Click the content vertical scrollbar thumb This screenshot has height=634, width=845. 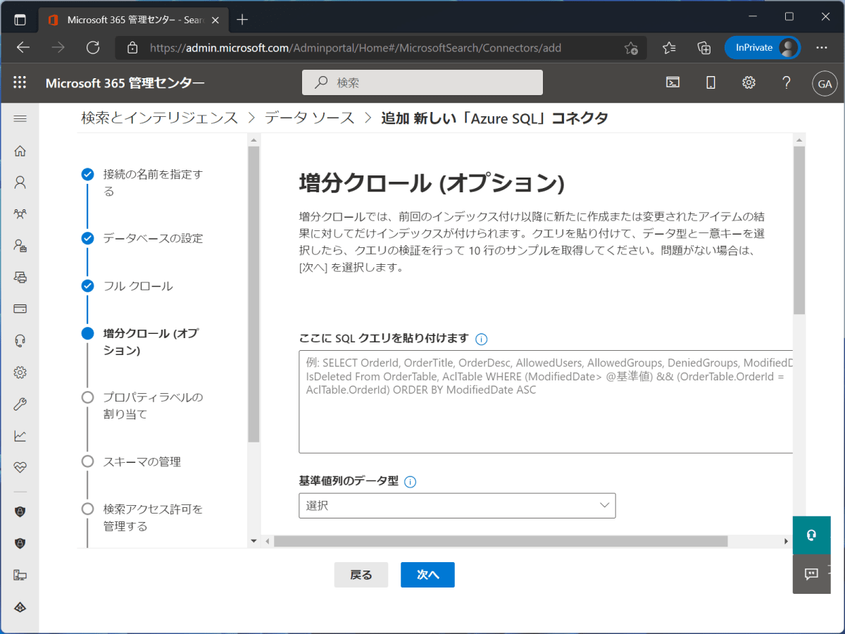[799, 230]
